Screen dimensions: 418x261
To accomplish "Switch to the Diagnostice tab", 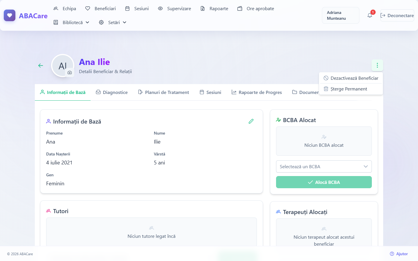I will pos(112,92).
